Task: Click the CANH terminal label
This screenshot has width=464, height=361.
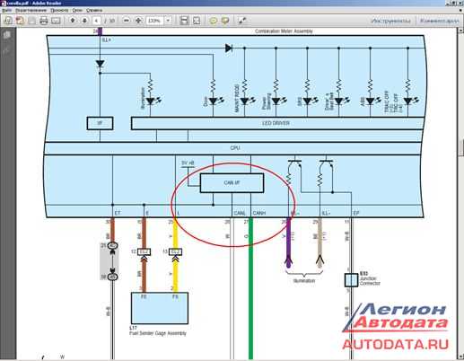Action: pos(259,213)
